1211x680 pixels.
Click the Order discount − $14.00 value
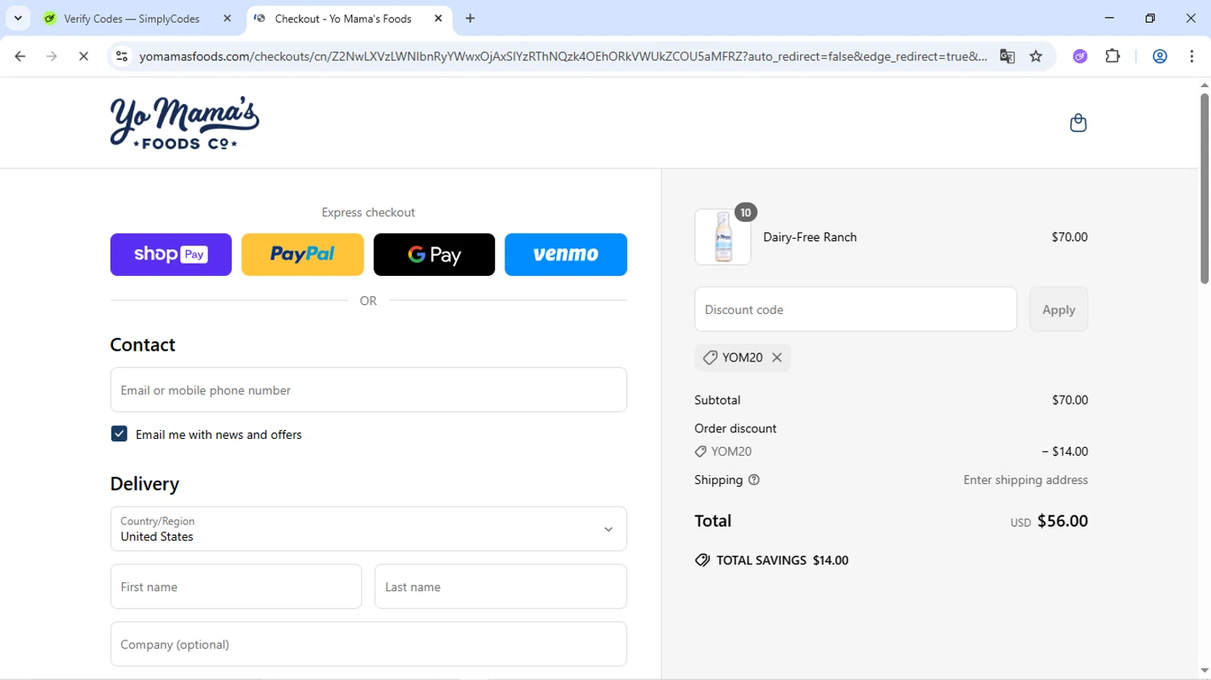point(1065,452)
